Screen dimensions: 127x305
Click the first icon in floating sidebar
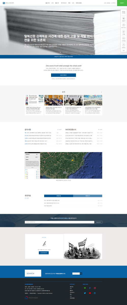coord(124,19)
